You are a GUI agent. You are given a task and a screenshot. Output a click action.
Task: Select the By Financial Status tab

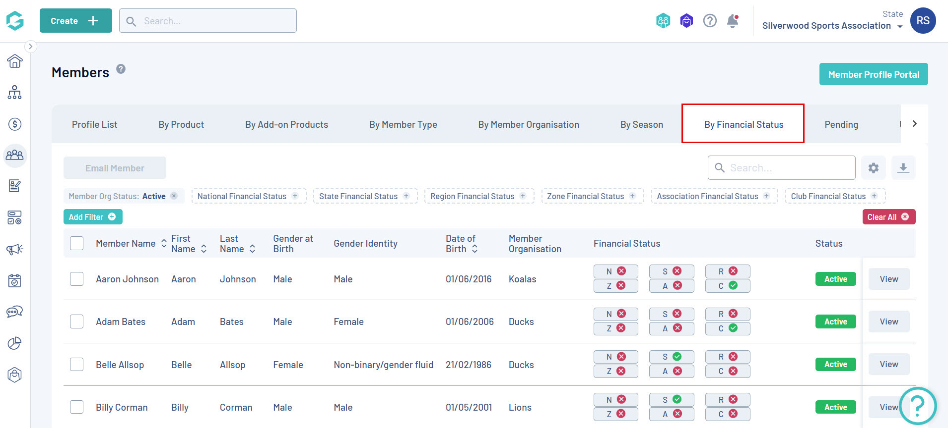click(743, 124)
